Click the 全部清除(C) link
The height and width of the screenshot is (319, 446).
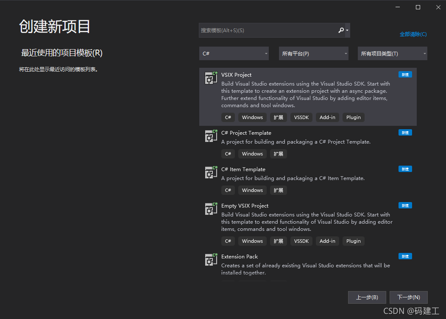(x=413, y=34)
